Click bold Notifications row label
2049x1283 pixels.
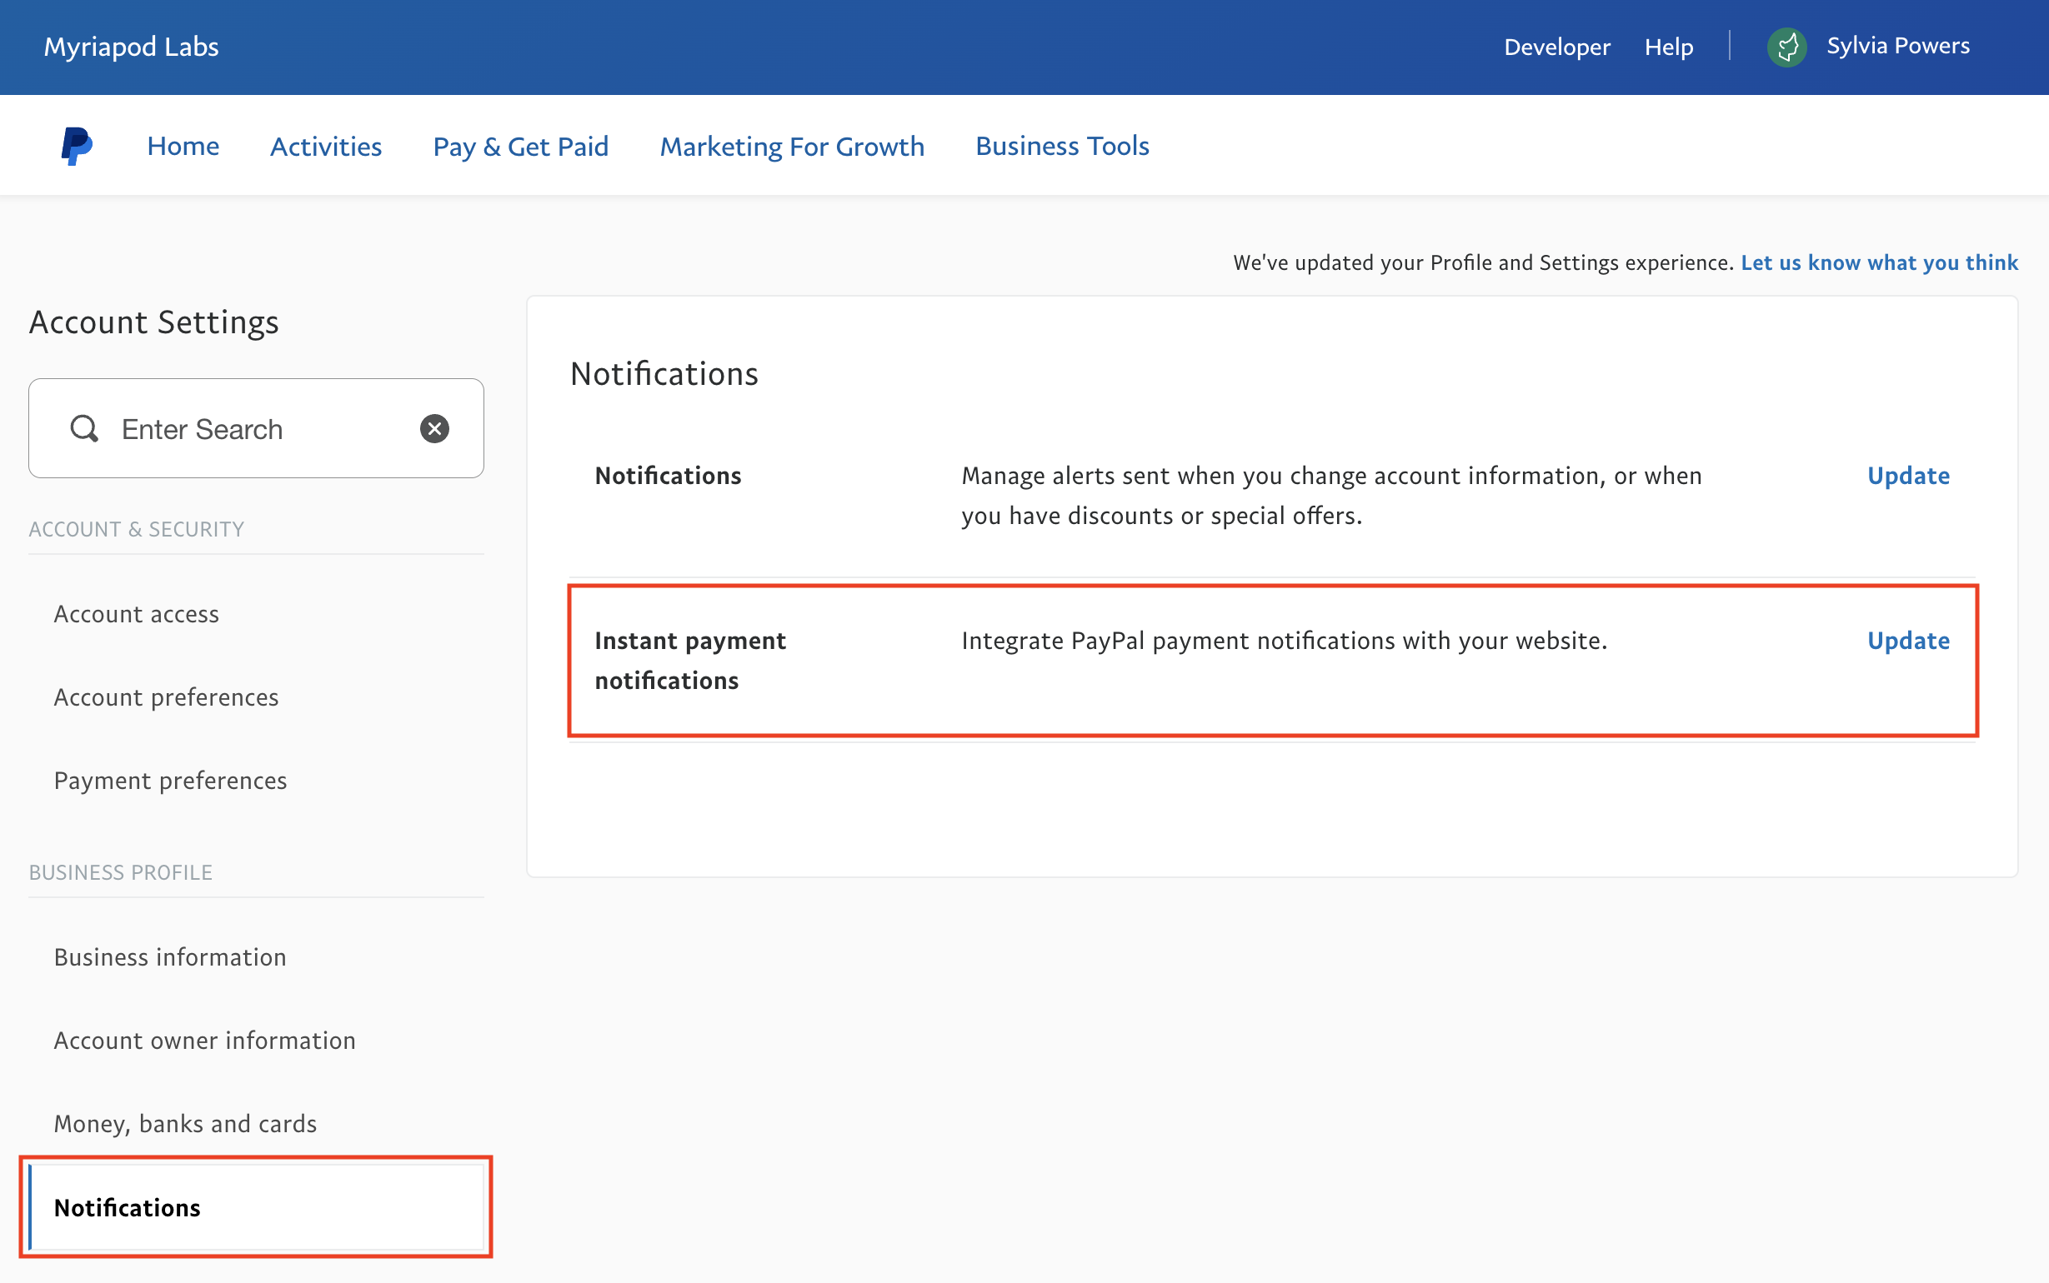pyautogui.click(x=668, y=475)
